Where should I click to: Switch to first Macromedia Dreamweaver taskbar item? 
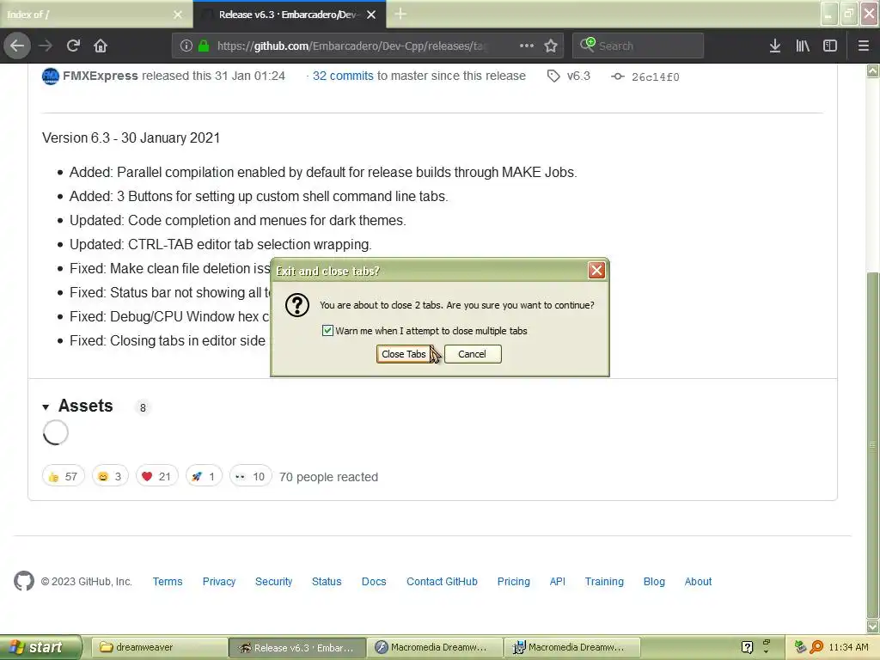tap(436, 647)
